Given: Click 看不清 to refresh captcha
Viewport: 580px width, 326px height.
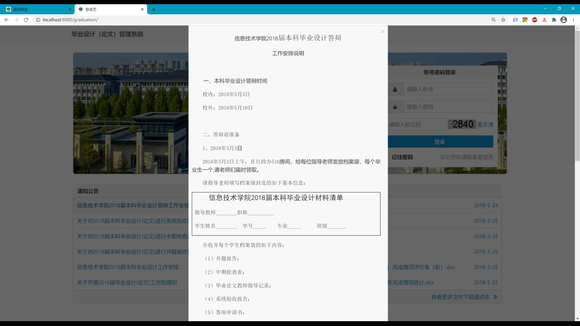Looking at the screenshot, I should (x=485, y=125).
